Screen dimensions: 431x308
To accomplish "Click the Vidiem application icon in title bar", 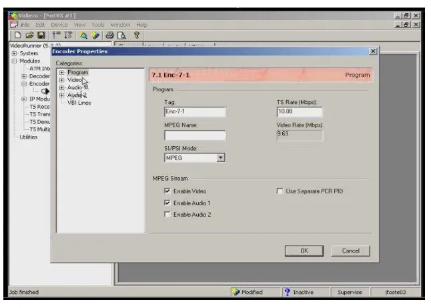I will coord(13,15).
